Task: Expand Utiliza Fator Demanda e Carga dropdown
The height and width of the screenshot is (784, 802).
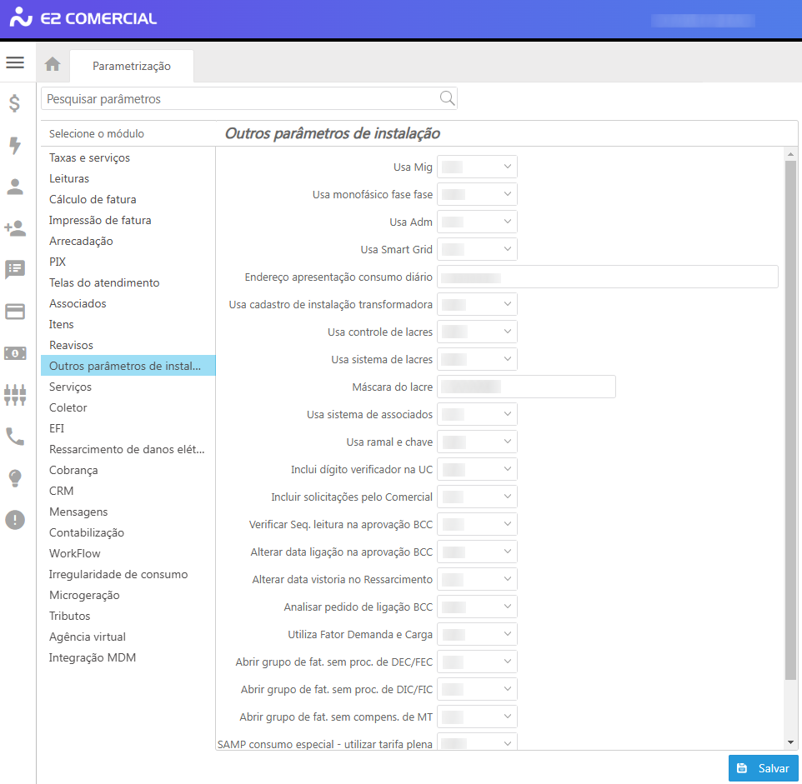Action: pyautogui.click(x=477, y=634)
